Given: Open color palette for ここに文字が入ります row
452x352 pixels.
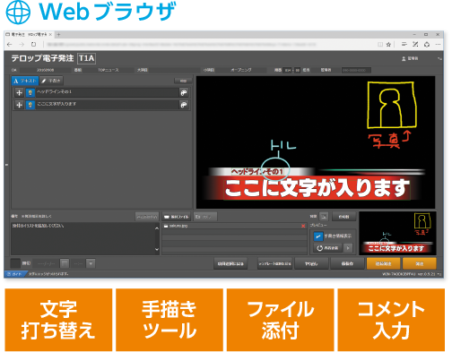Looking at the screenshot, I should pos(184,105).
